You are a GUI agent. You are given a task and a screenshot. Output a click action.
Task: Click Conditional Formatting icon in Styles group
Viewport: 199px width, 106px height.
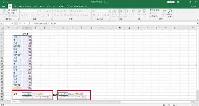(114, 11)
